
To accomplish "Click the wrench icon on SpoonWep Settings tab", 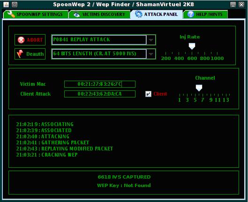I will [11, 14].
